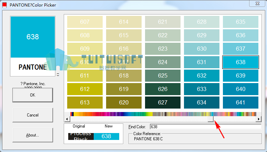Select swatch 622
The width and height of the screenshot is (267, 152).
(163, 35)
